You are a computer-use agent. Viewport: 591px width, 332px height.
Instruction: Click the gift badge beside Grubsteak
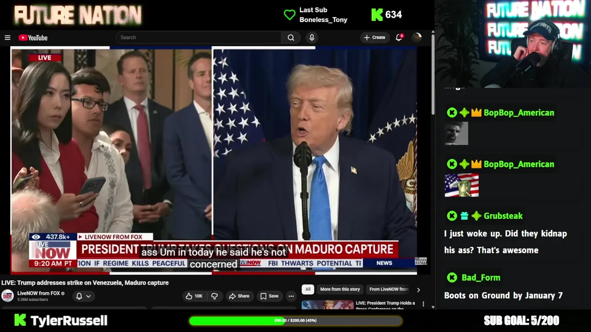point(464,216)
